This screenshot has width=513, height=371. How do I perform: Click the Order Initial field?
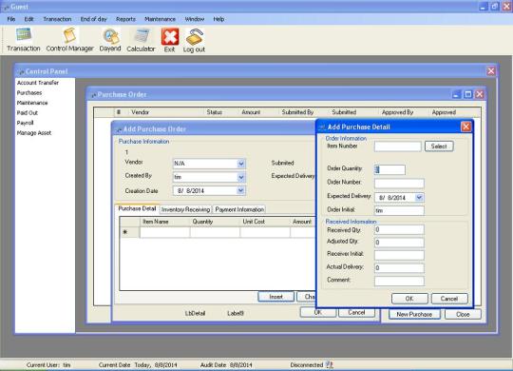coord(399,210)
